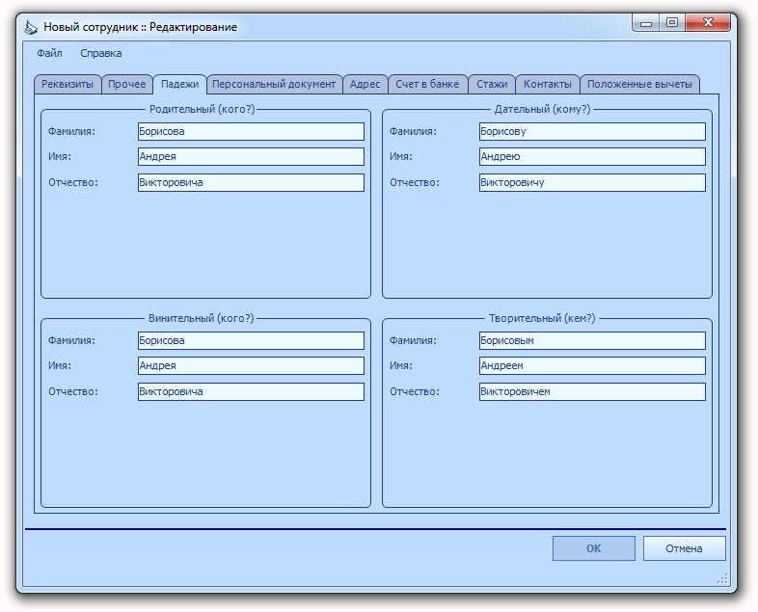This screenshot has width=758, height=612.
Task: Switch to the Прочее tab
Action: [x=126, y=84]
